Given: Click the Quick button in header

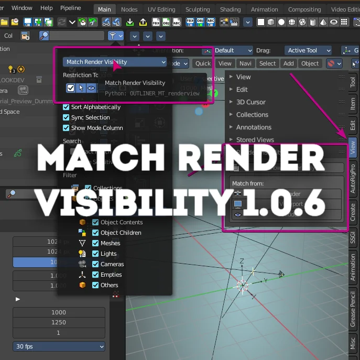Looking at the screenshot, I should click(203, 63).
